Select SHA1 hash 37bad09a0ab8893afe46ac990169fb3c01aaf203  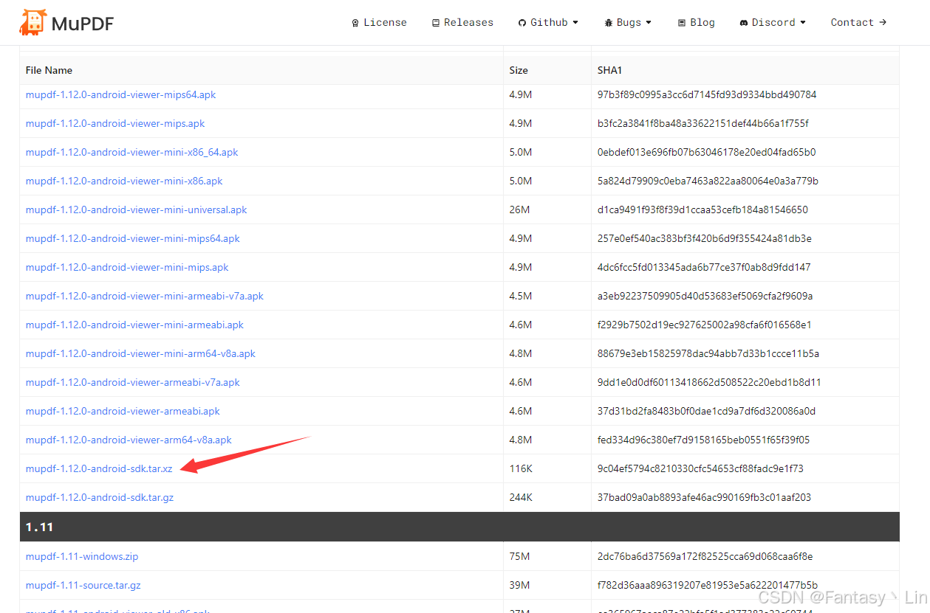coord(704,497)
